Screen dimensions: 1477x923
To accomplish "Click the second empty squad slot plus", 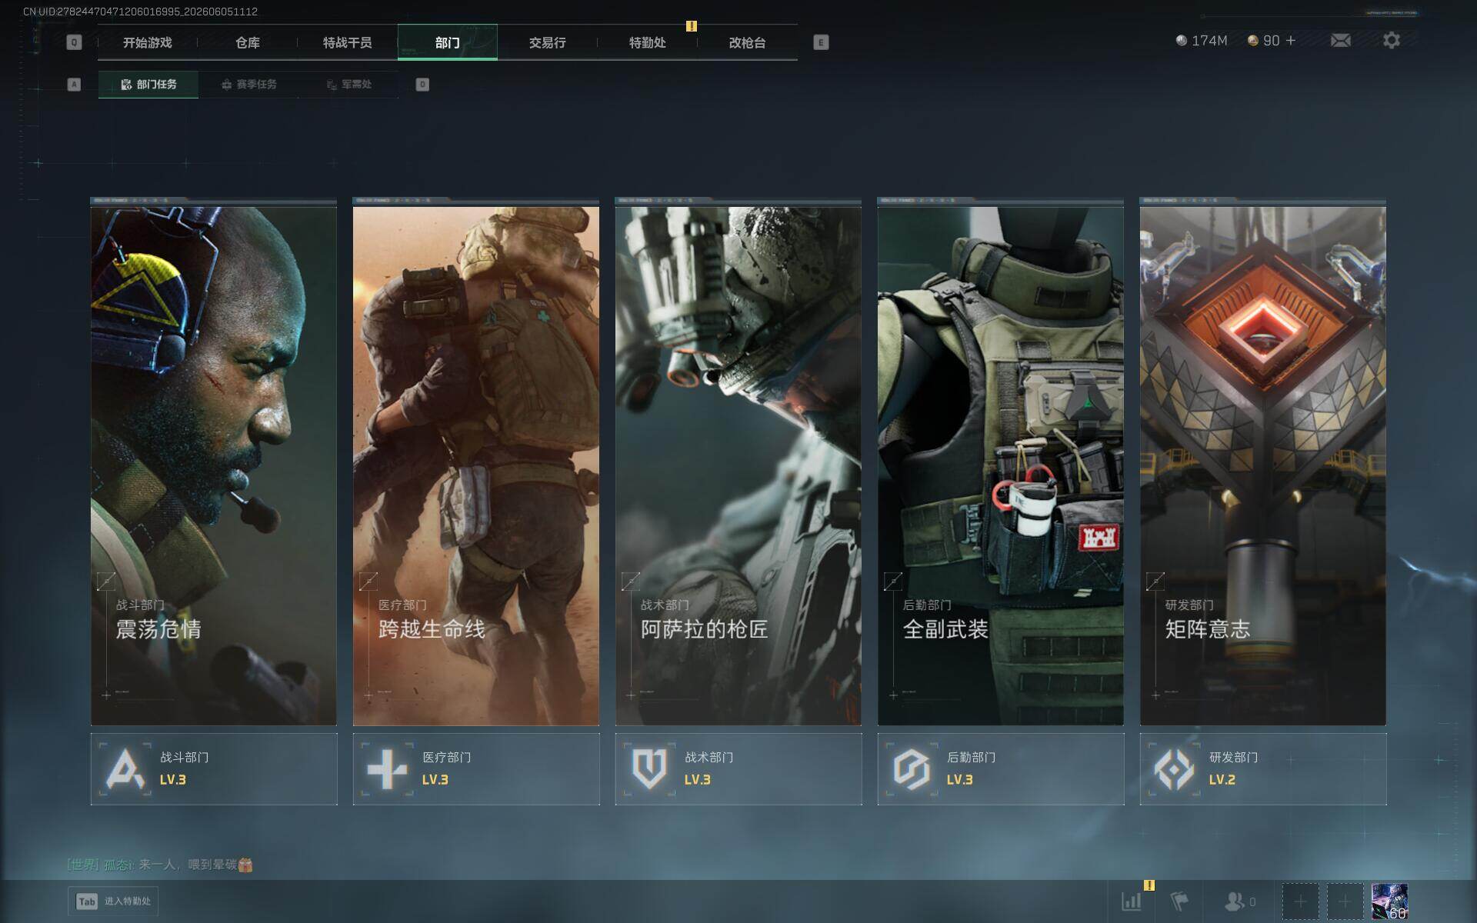I will (x=1345, y=901).
